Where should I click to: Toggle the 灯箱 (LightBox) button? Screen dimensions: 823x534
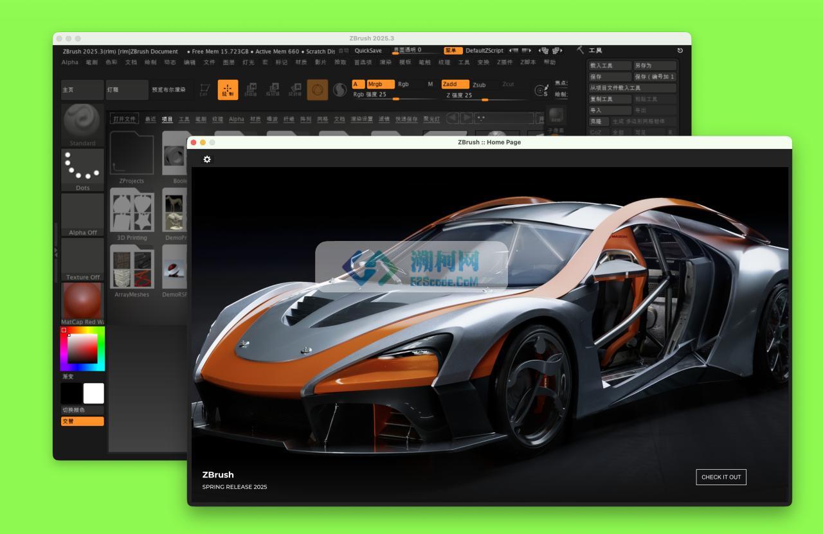[x=127, y=90]
